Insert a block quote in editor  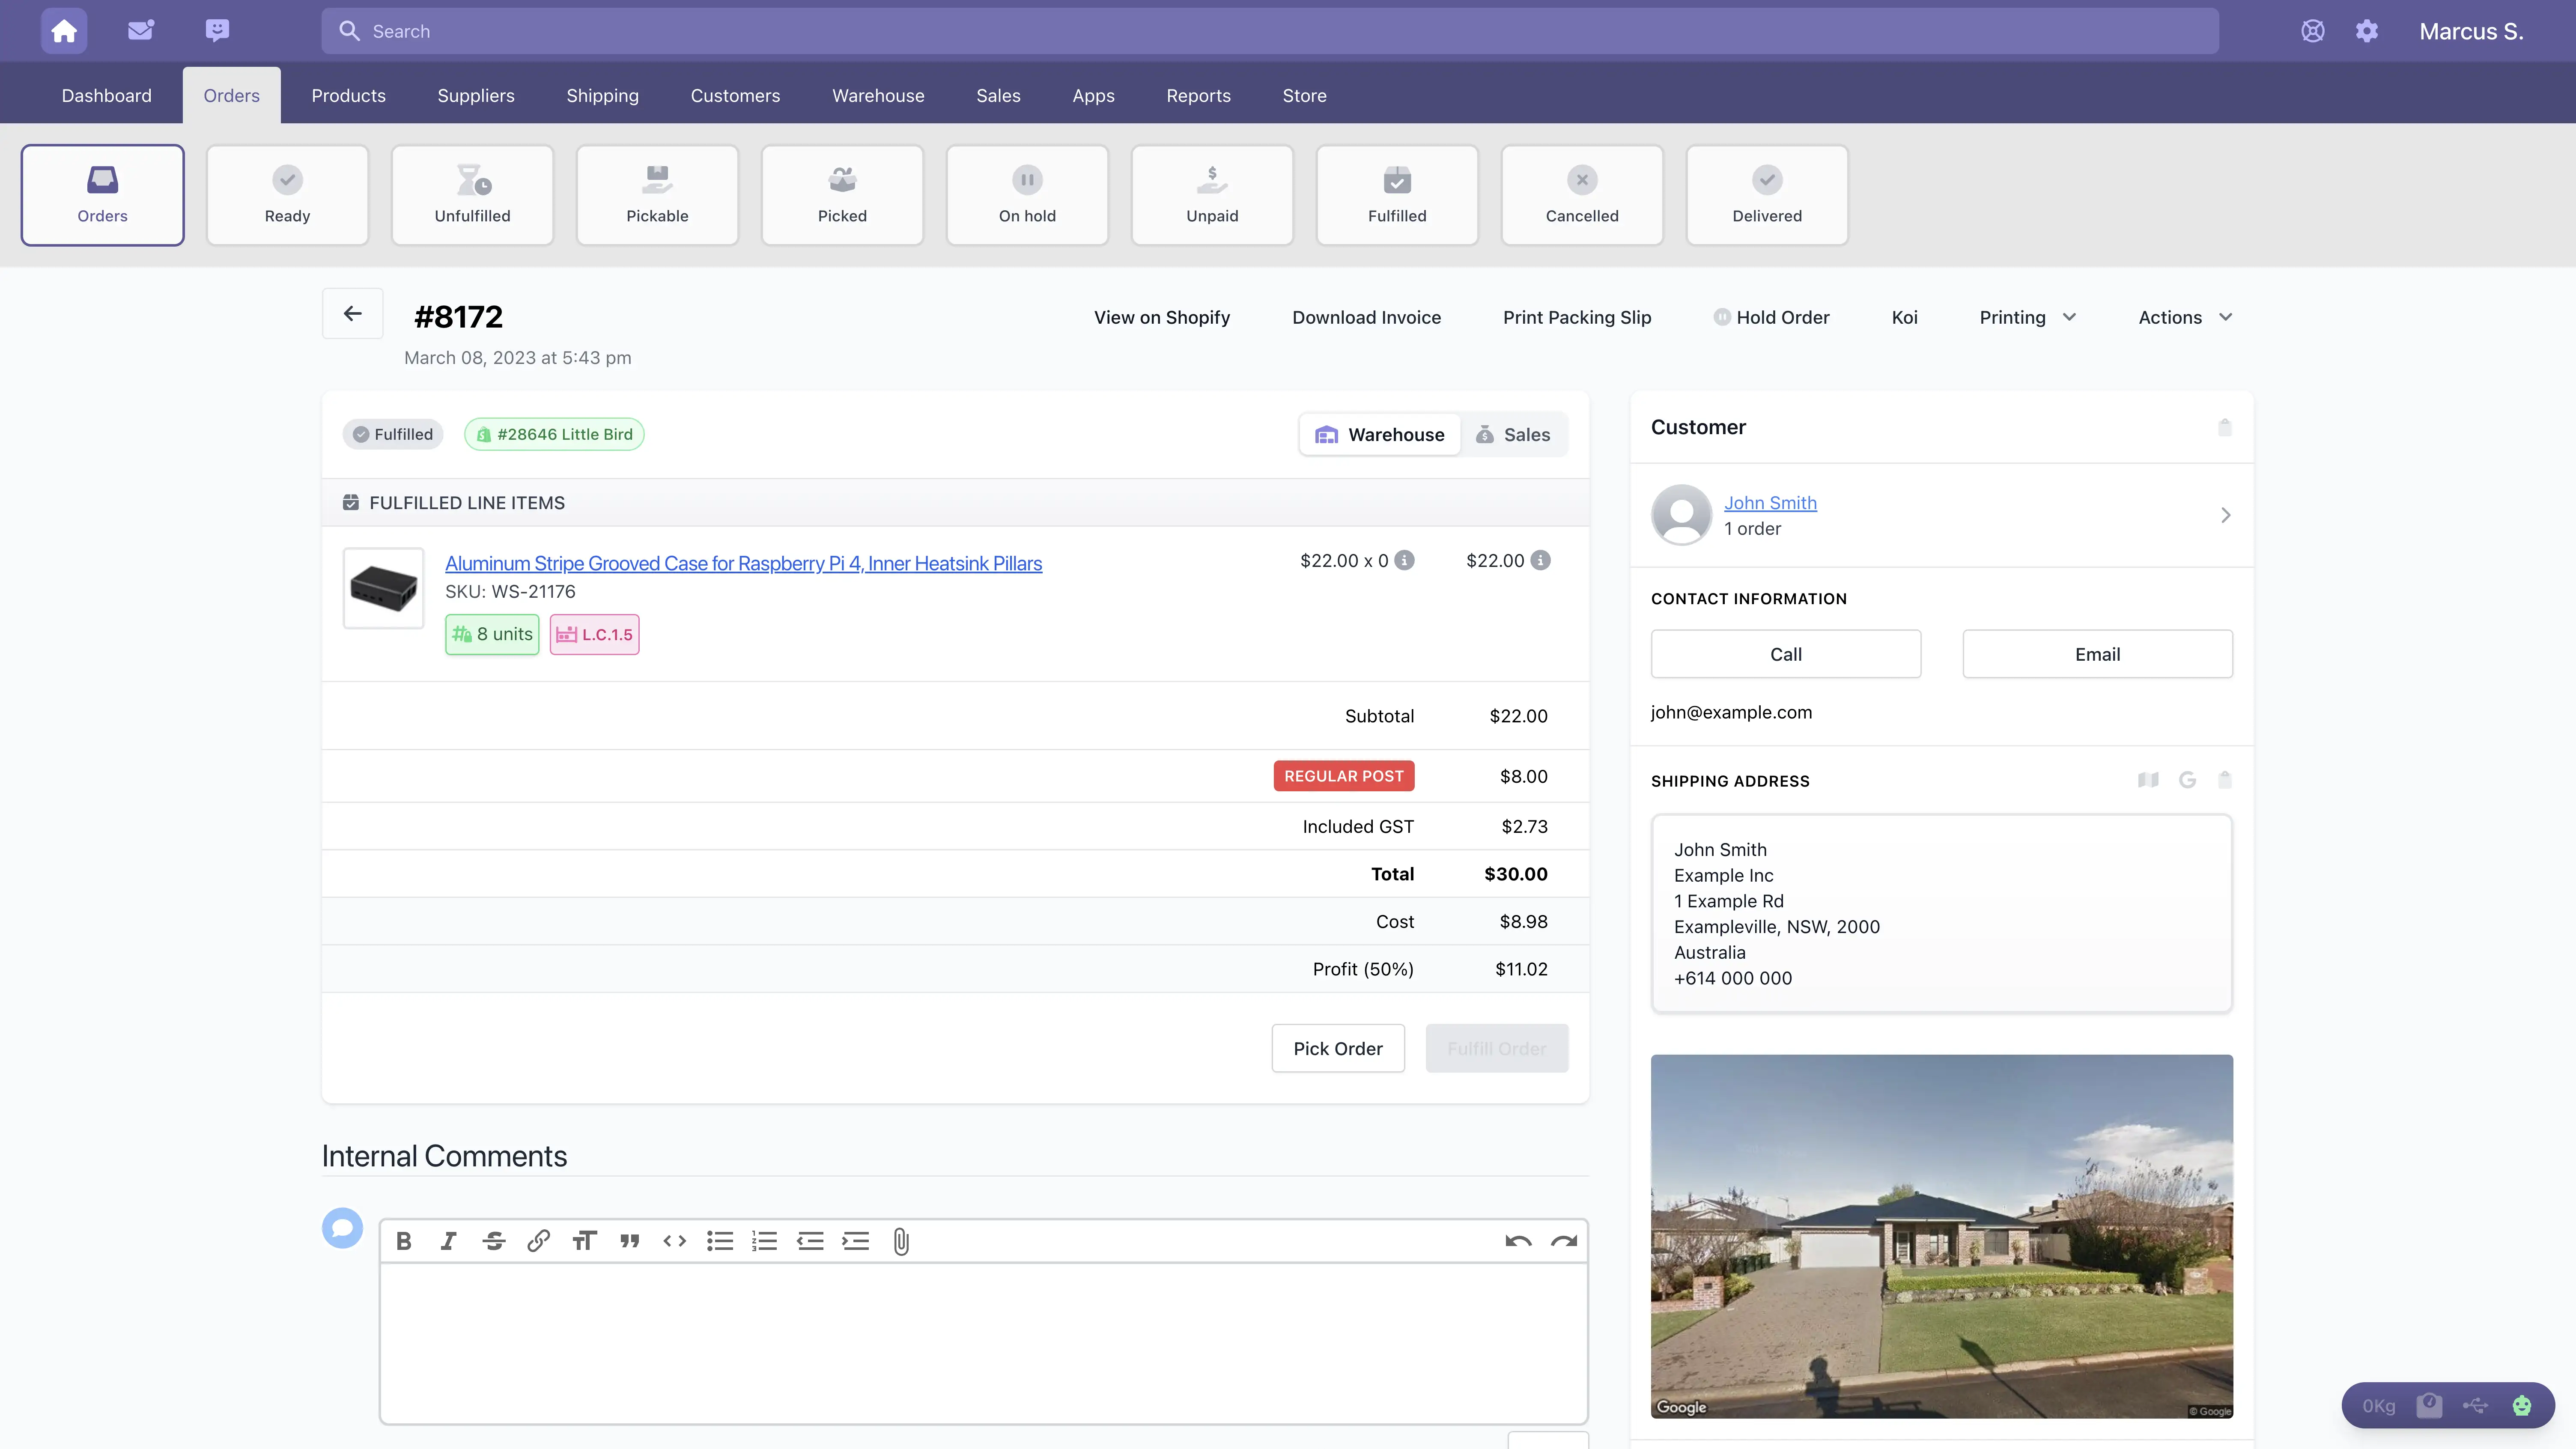tap(630, 1241)
